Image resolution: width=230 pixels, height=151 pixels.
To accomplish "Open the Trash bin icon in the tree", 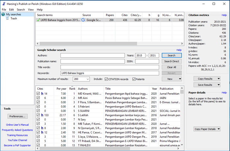I will [x=7, y=18].
